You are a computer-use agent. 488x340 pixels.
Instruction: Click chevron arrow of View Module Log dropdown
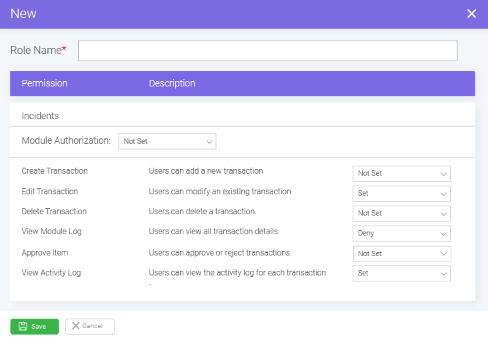pyautogui.click(x=444, y=234)
